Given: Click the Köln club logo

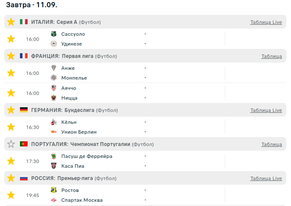Looking at the screenshot, I should click(x=54, y=122).
